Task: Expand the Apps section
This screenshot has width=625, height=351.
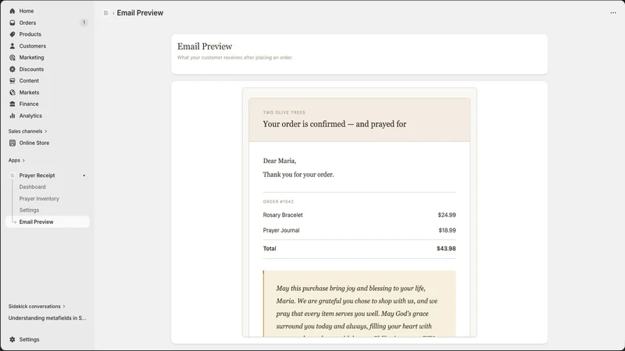Action: tap(16, 161)
